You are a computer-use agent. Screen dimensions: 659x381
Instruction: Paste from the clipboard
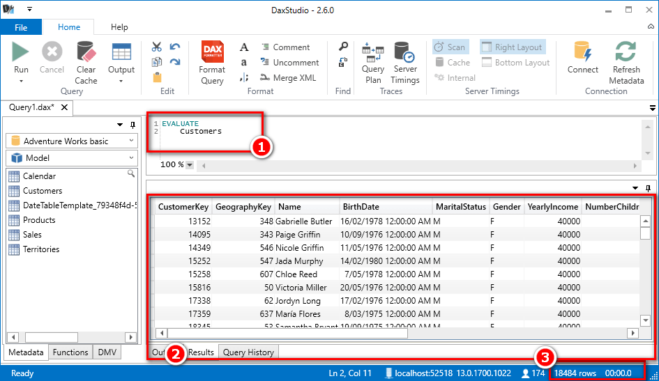(157, 77)
